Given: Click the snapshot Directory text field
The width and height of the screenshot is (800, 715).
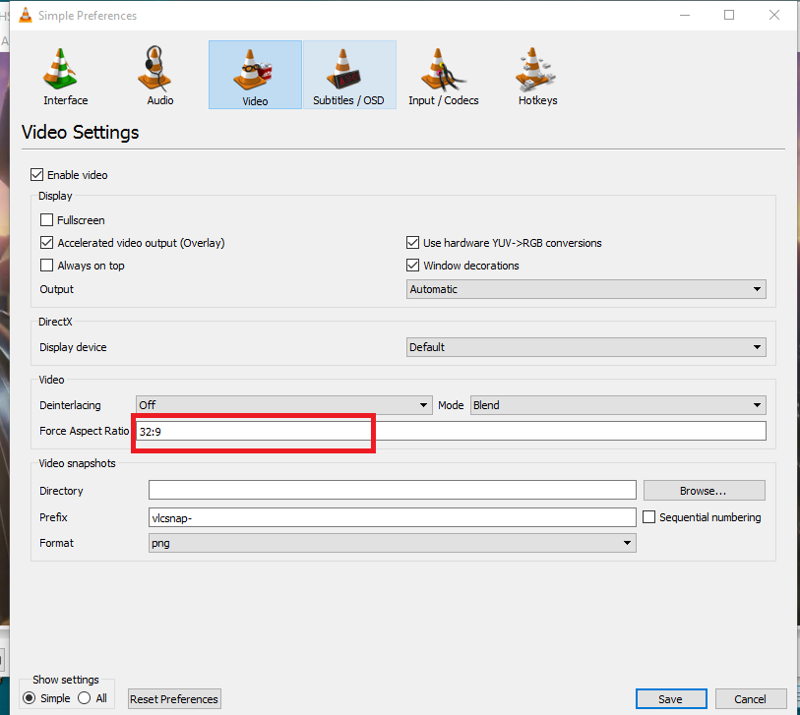Looking at the screenshot, I should click(x=393, y=490).
